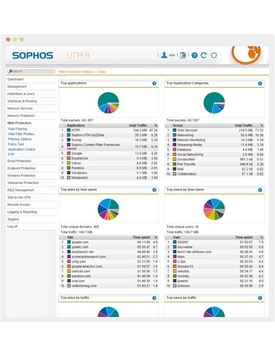Open Web Filter Profiles submenu link
275x356 pixels.
coord(21,134)
